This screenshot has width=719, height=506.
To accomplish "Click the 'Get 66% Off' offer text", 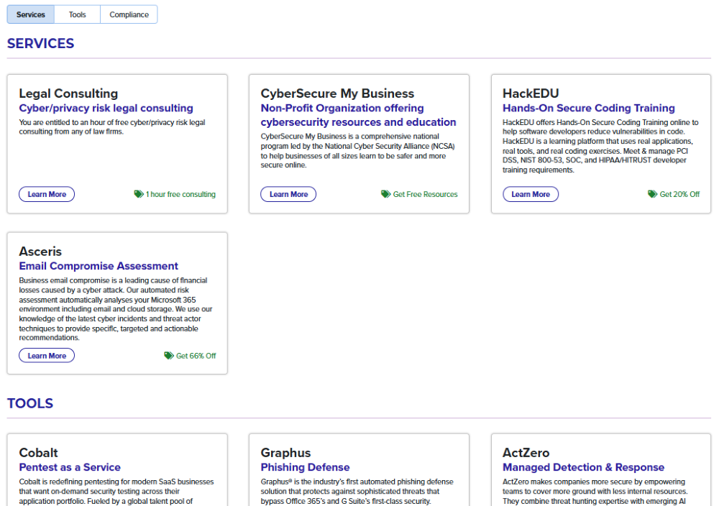I will pyautogui.click(x=196, y=356).
